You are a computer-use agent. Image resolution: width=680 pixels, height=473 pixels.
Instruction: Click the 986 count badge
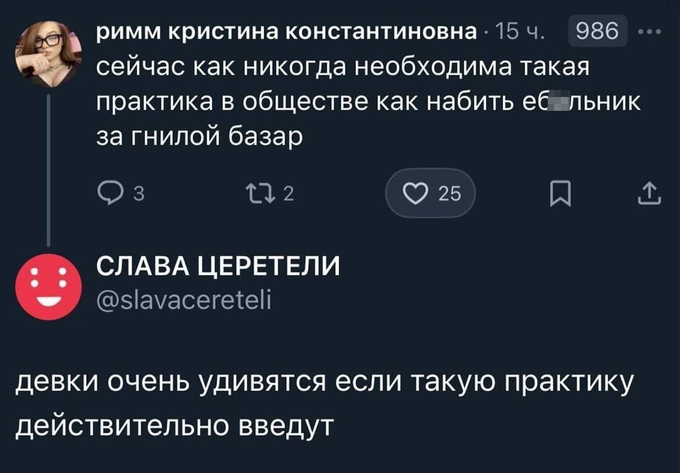tap(598, 31)
